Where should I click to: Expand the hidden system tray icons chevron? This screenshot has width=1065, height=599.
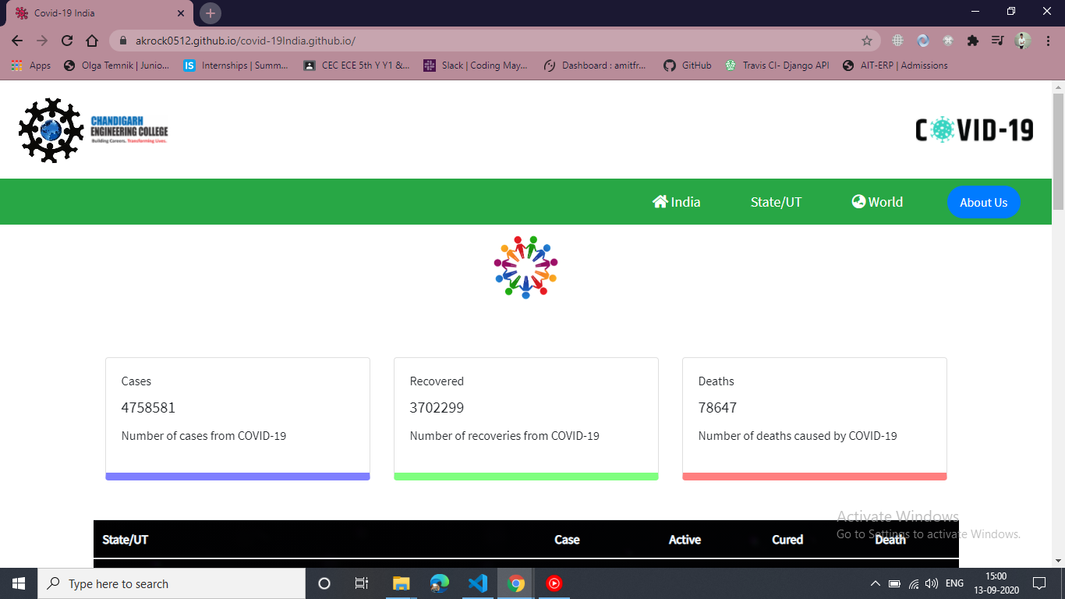pyautogui.click(x=875, y=583)
